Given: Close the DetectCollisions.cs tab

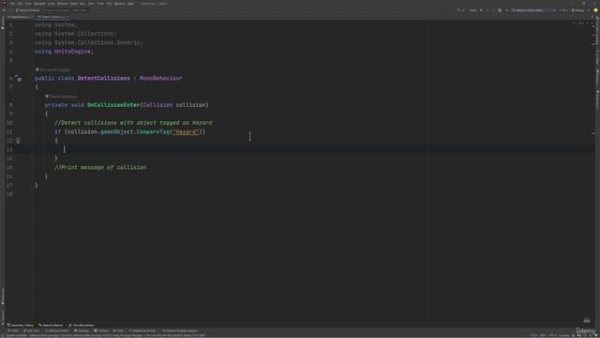Looking at the screenshot, I should click(68, 17).
